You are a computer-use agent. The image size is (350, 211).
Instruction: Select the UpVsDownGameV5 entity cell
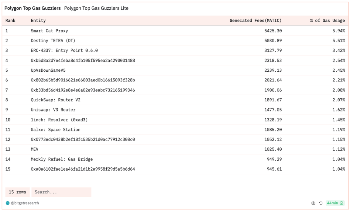(x=48, y=70)
